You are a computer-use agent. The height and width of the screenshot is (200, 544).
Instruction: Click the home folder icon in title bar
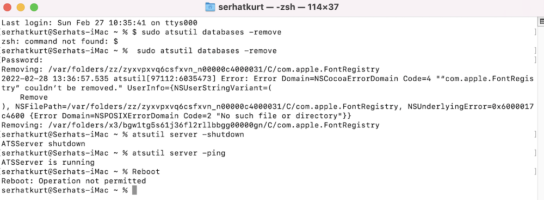coord(210,7)
